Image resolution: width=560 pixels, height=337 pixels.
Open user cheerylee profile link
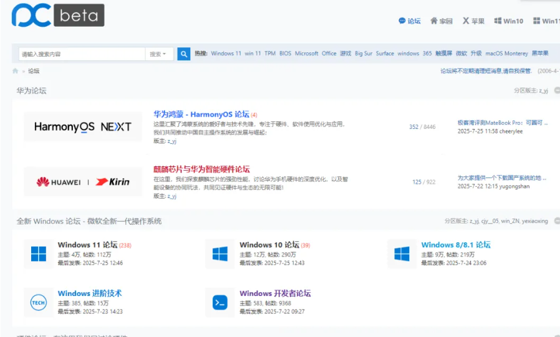coord(511,131)
